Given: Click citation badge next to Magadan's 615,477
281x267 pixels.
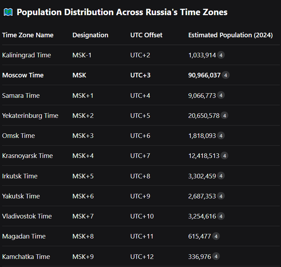Looking at the screenshot, I should pos(216,236).
